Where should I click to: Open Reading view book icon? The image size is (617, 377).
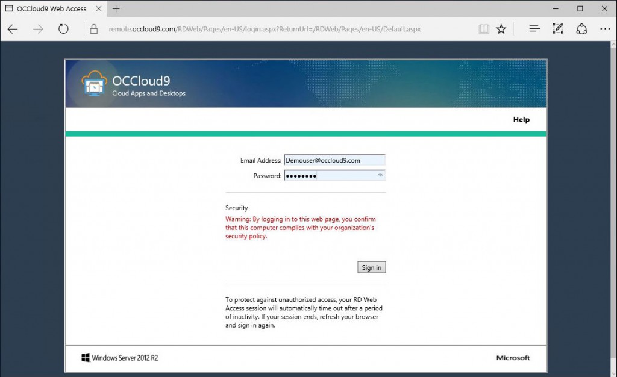tap(484, 29)
